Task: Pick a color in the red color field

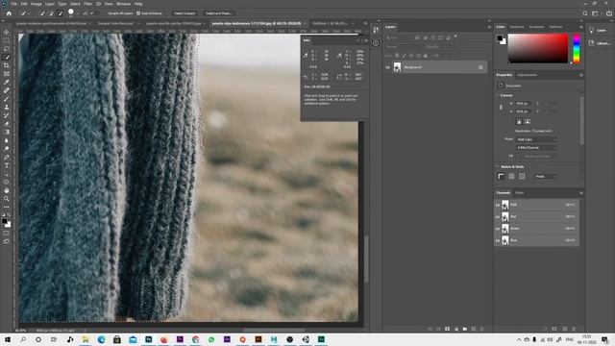Action: pyautogui.click(x=538, y=48)
